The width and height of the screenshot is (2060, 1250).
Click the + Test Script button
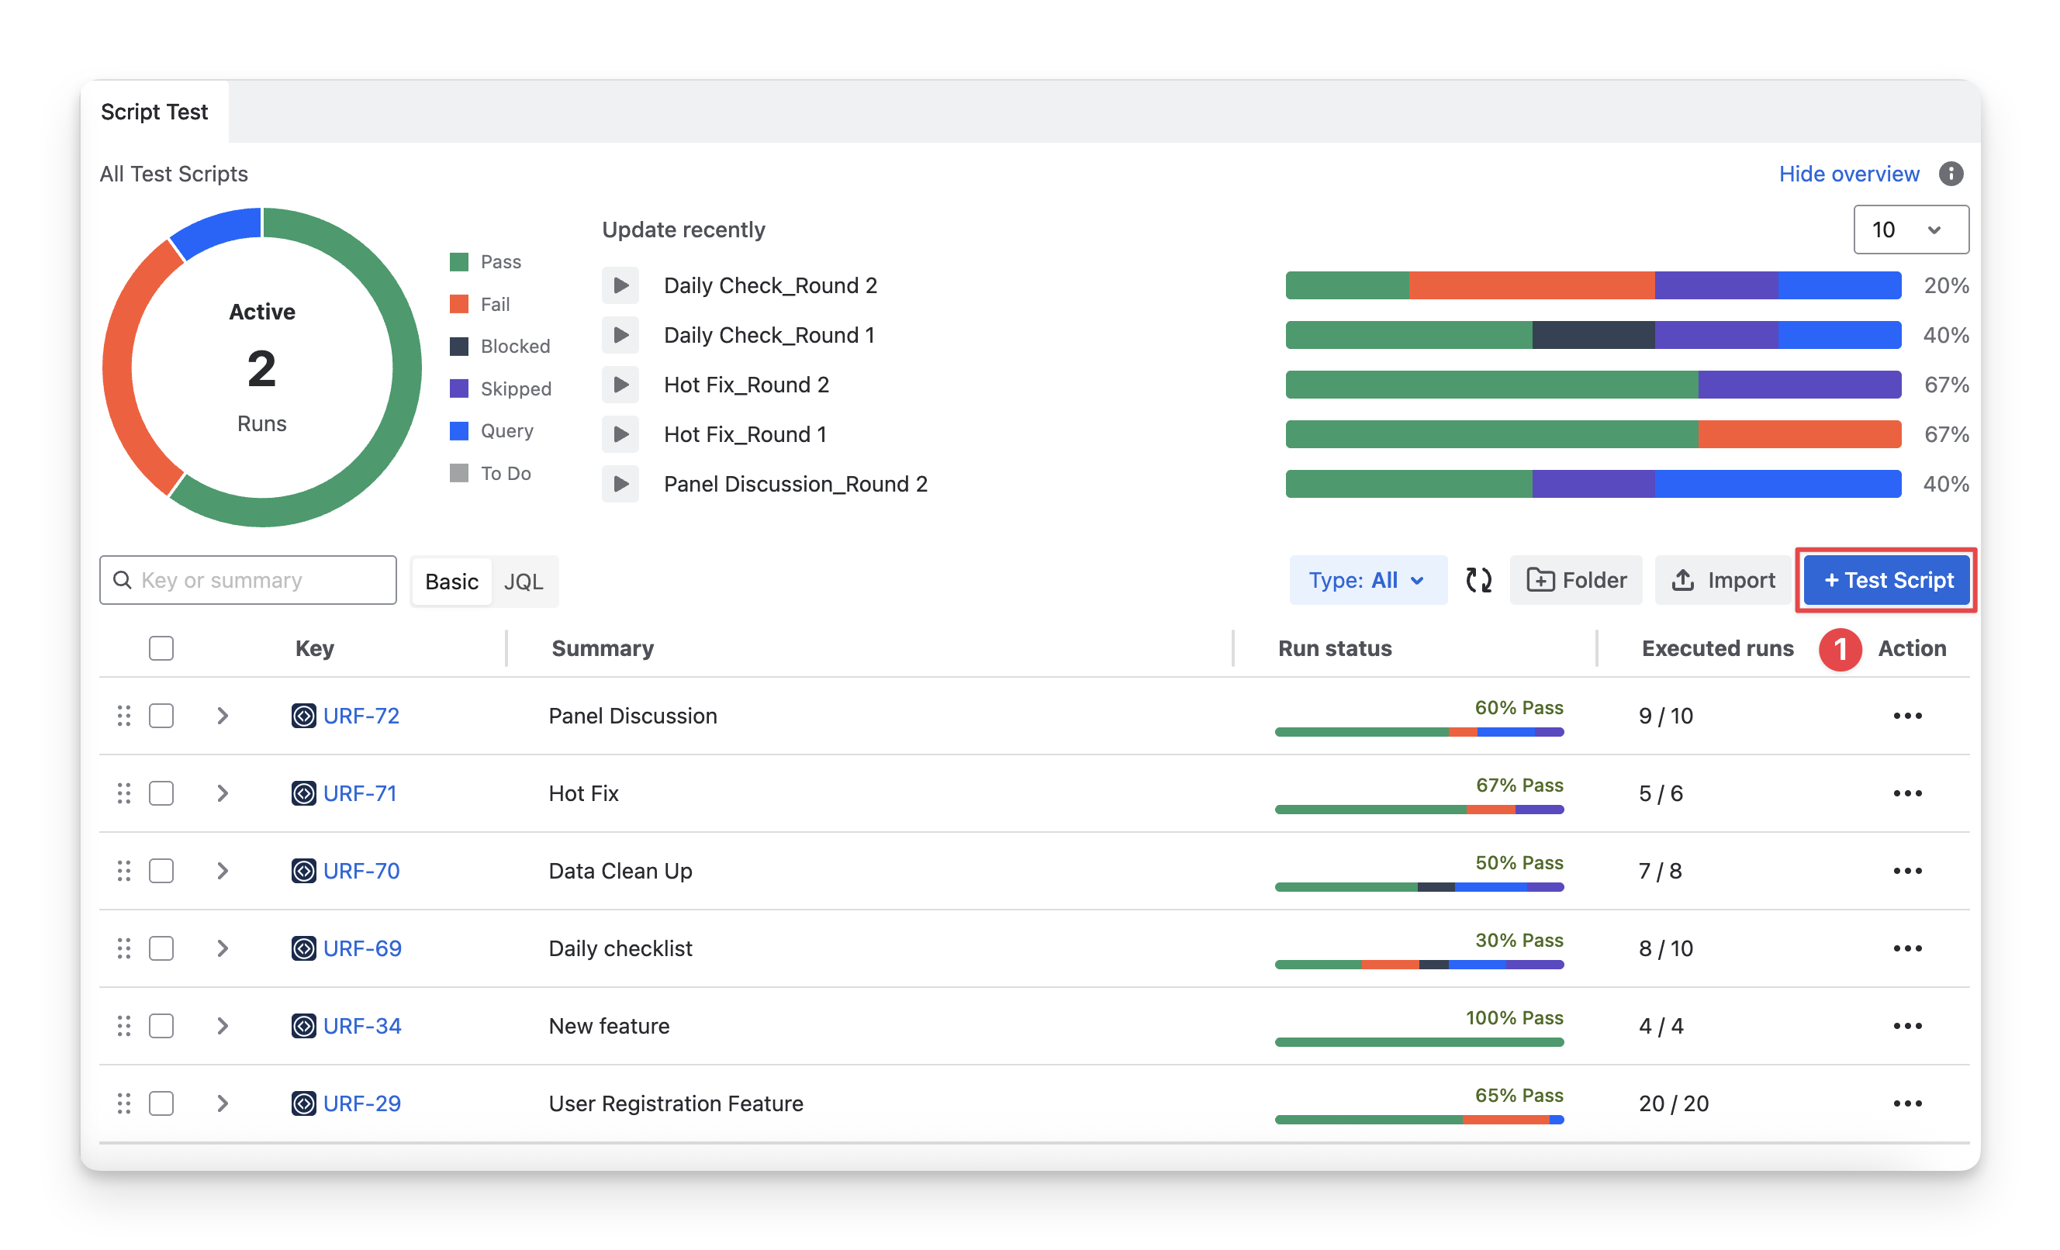pyautogui.click(x=1887, y=580)
